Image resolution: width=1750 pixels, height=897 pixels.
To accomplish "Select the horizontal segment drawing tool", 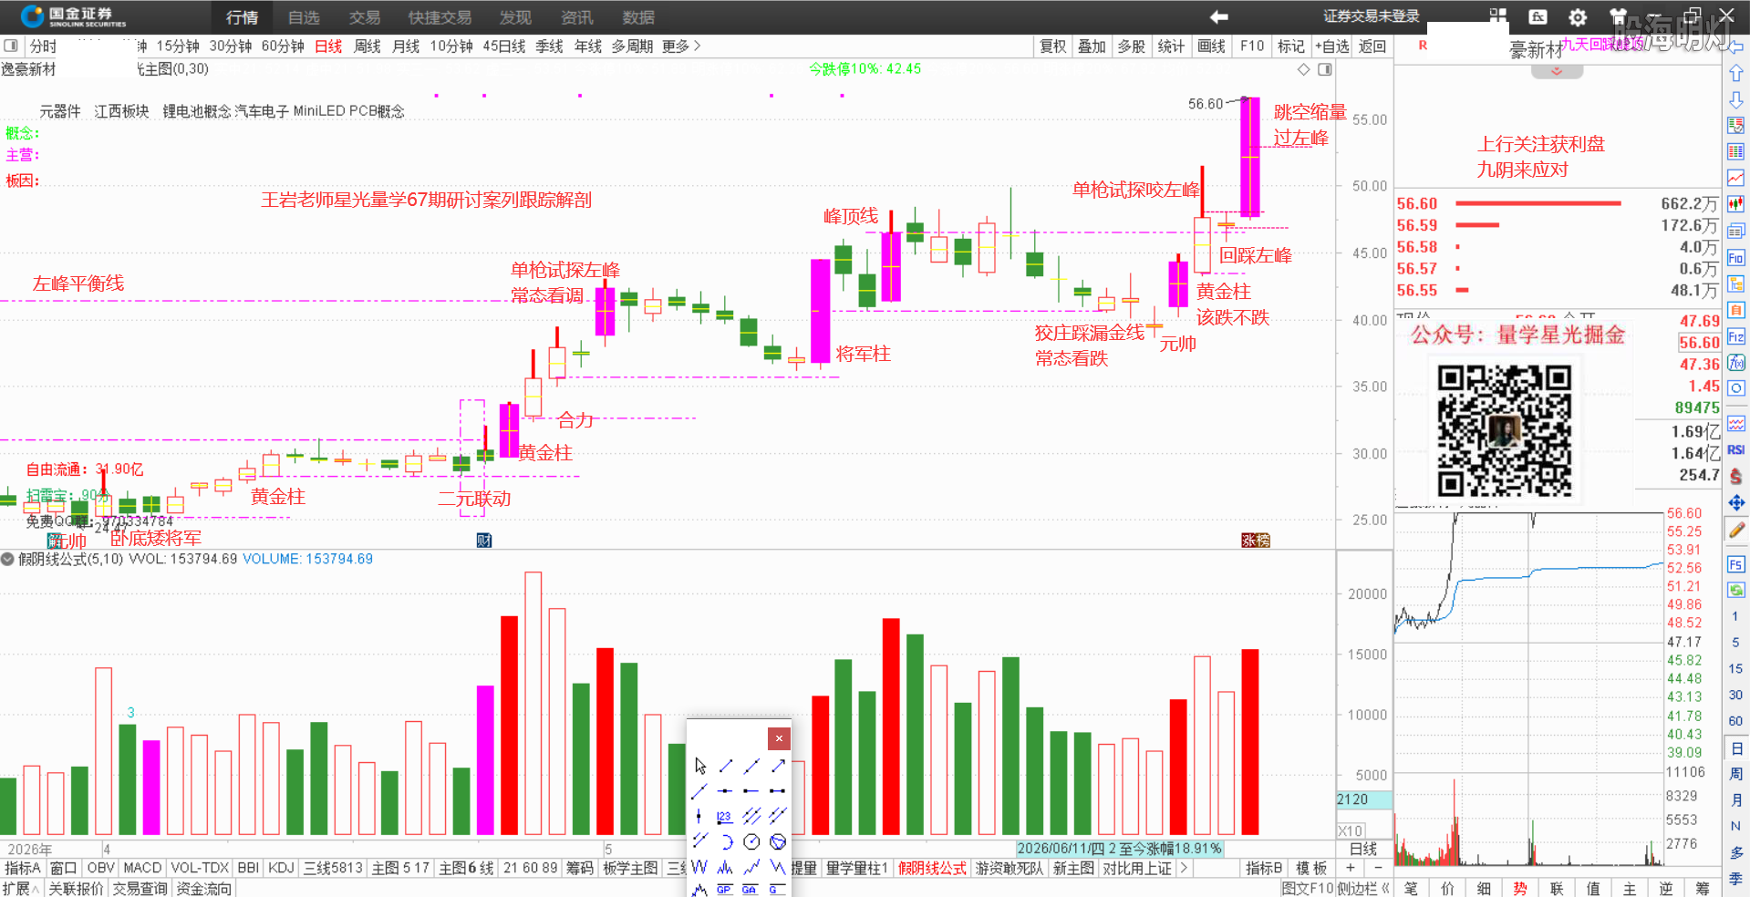I will [778, 790].
